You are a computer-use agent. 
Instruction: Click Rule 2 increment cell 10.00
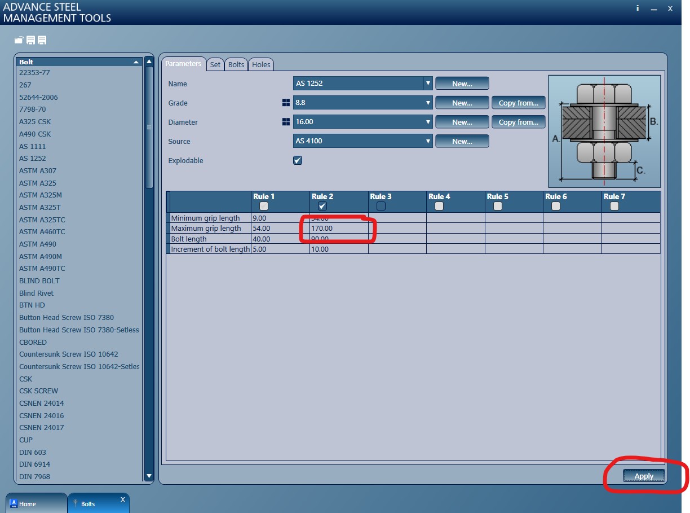(x=339, y=249)
